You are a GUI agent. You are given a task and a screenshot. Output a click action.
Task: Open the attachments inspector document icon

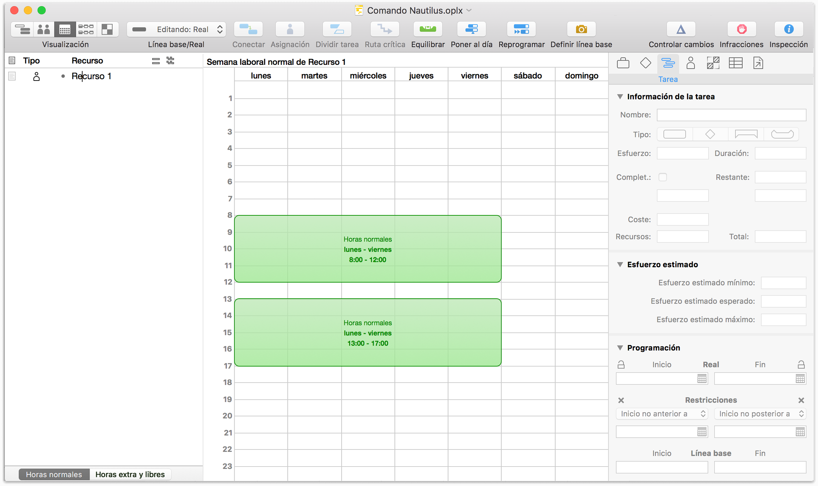pyautogui.click(x=758, y=63)
